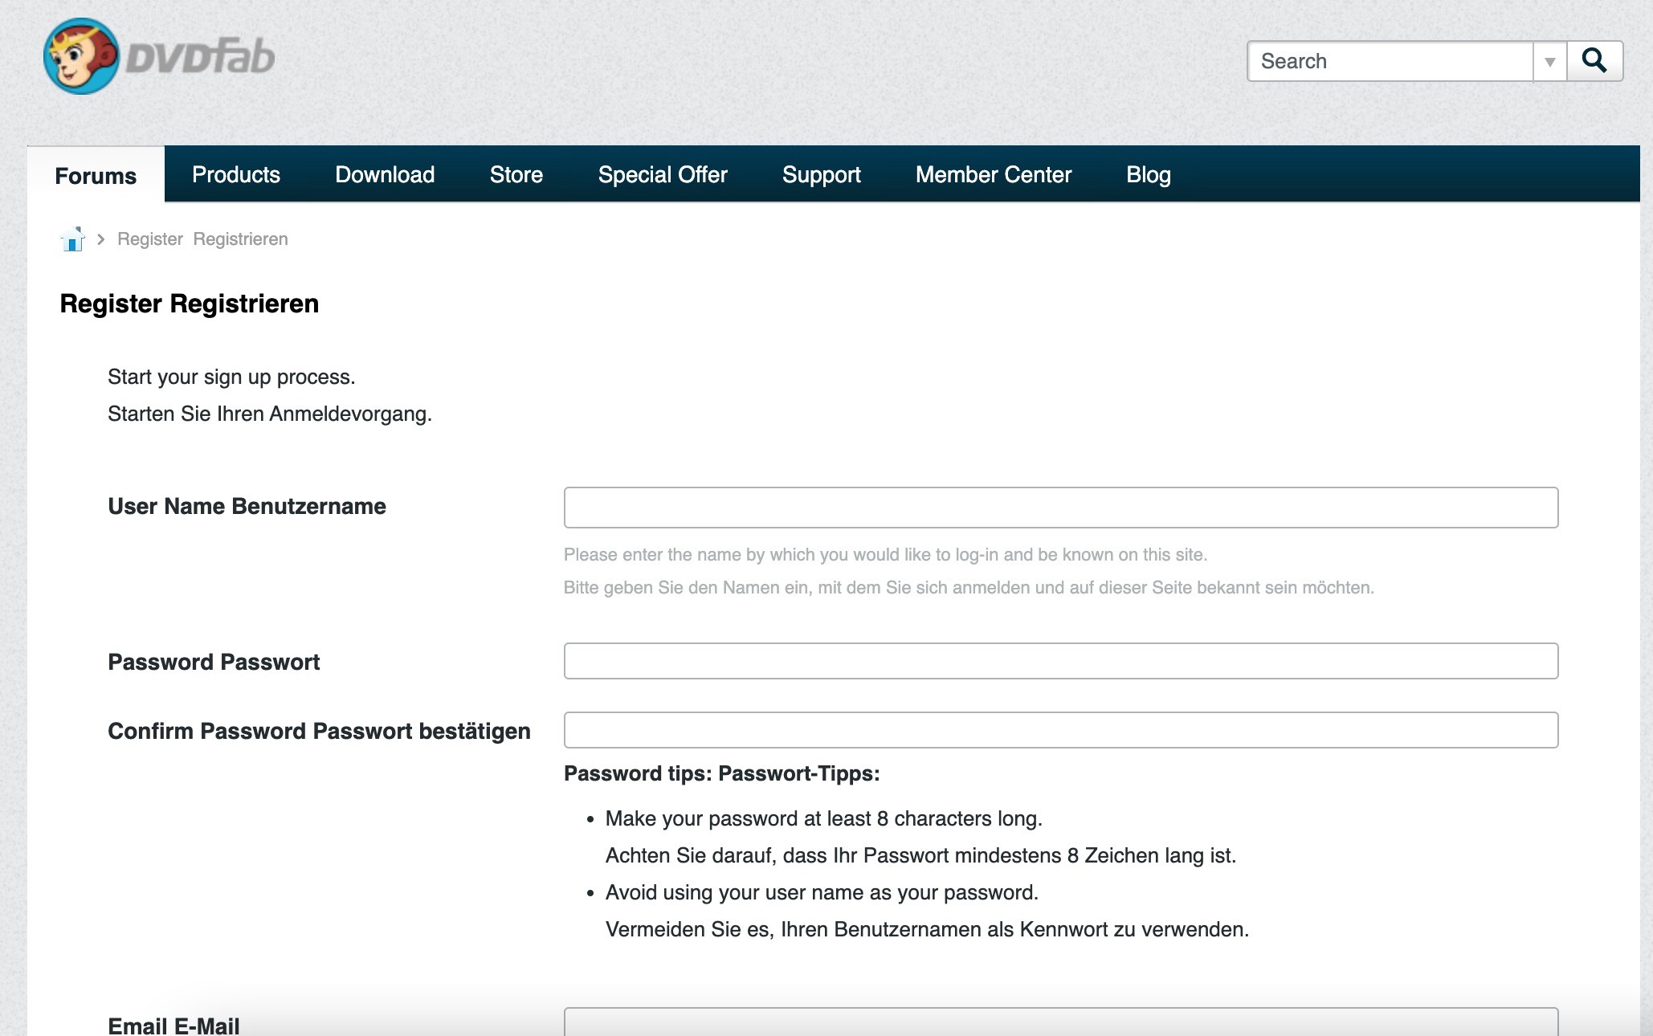Click the 'Register Registrieren' page heading
The width and height of the screenshot is (1653, 1036).
pos(190,304)
